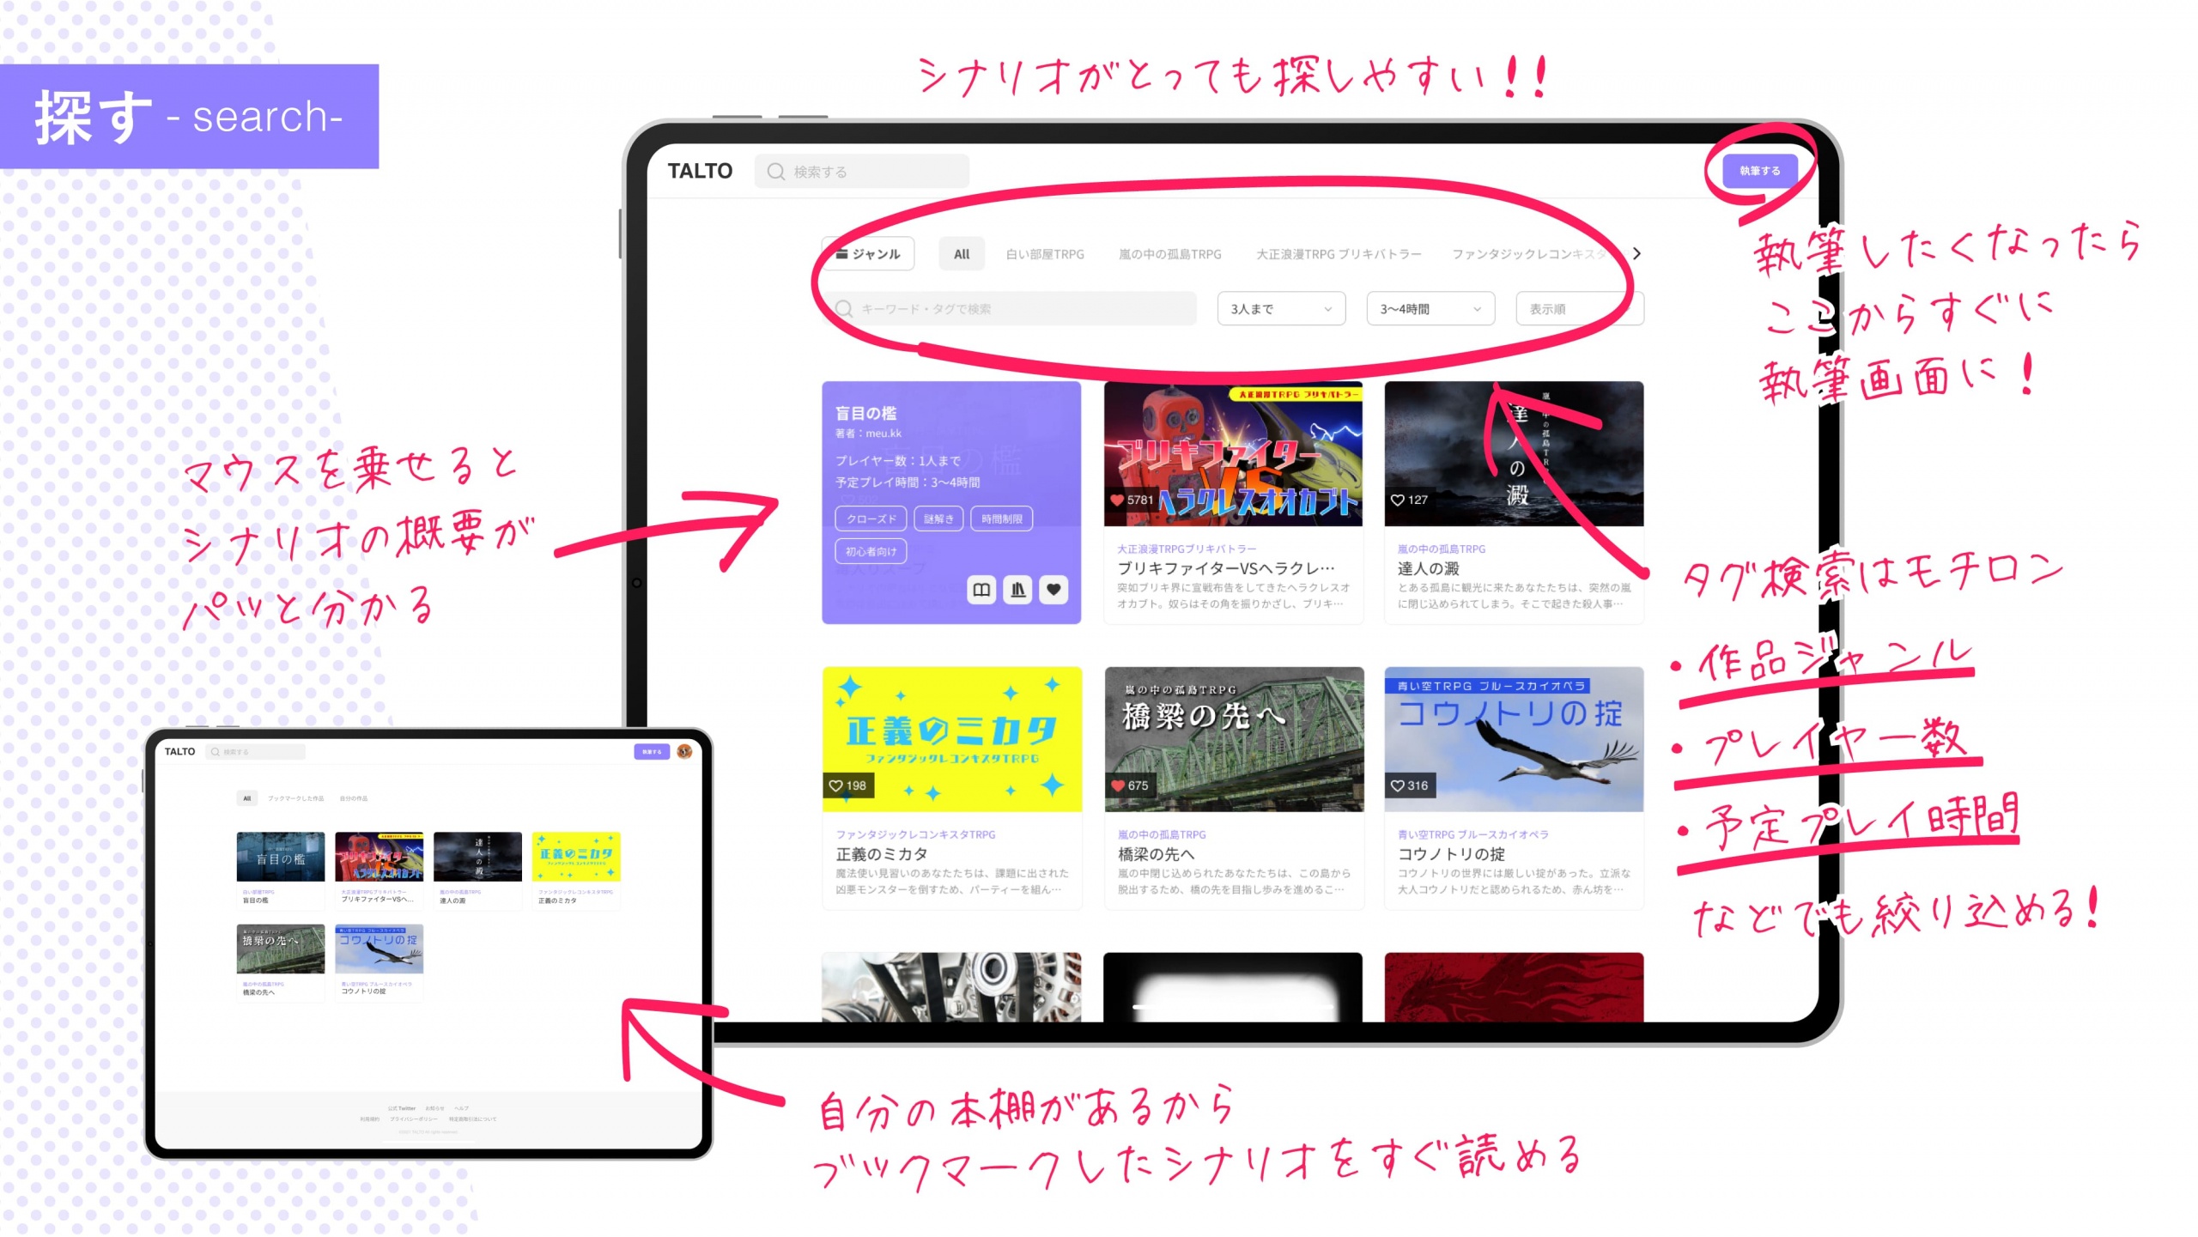Add 盲目の檻 to your bookshelf
The height and width of the screenshot is (1237, 2198).
(x=1017, y=590)
